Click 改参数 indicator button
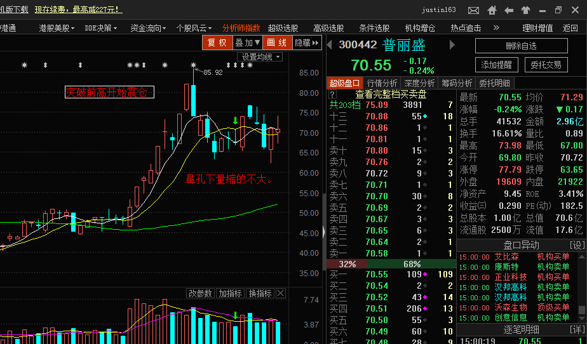587x344 pixels. [200, 293]
